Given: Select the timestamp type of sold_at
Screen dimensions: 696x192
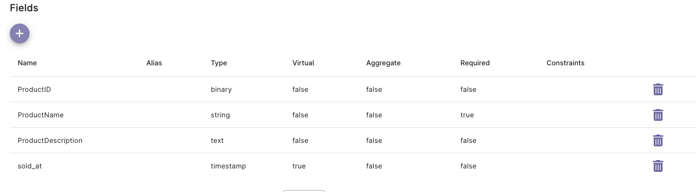Looking at the screenshot, I should [x=228, y=166].
